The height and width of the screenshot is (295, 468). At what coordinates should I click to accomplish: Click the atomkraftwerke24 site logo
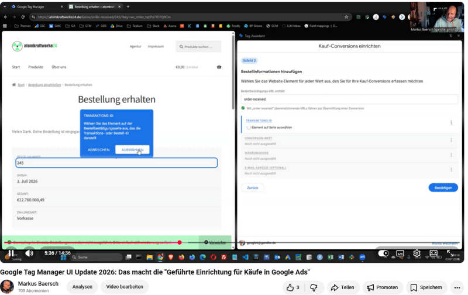35,46
